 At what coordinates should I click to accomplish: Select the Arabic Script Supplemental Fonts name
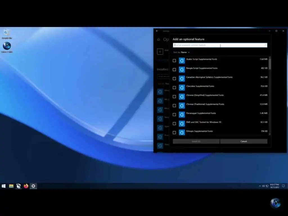tap(201, 59)
